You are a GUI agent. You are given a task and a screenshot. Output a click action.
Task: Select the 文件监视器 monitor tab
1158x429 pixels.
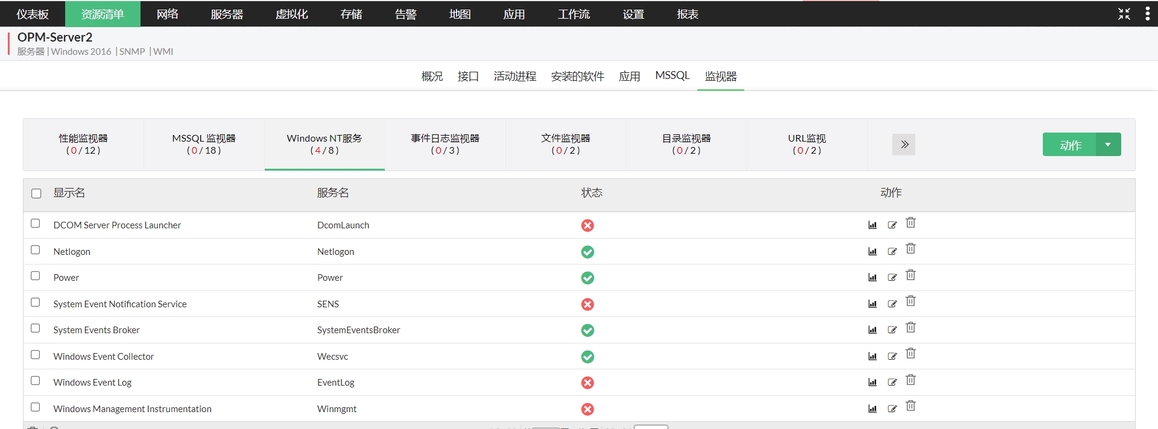[x=566, y=145]
